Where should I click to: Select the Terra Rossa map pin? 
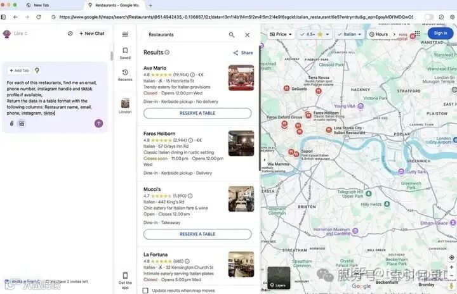click(x=318, y=91)
